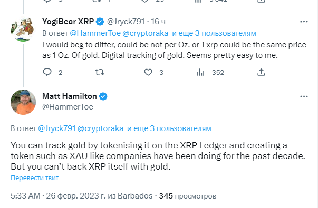Open YogiBear_XRP's profile picture
Image resolution: width=318 pixels, height=208 pixels.
pos(23,29)
